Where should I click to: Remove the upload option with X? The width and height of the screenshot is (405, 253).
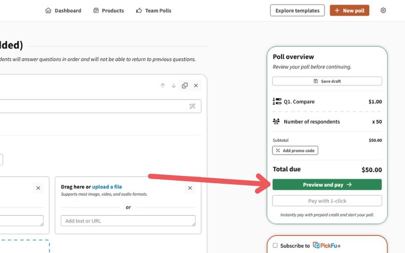[190, 188]
